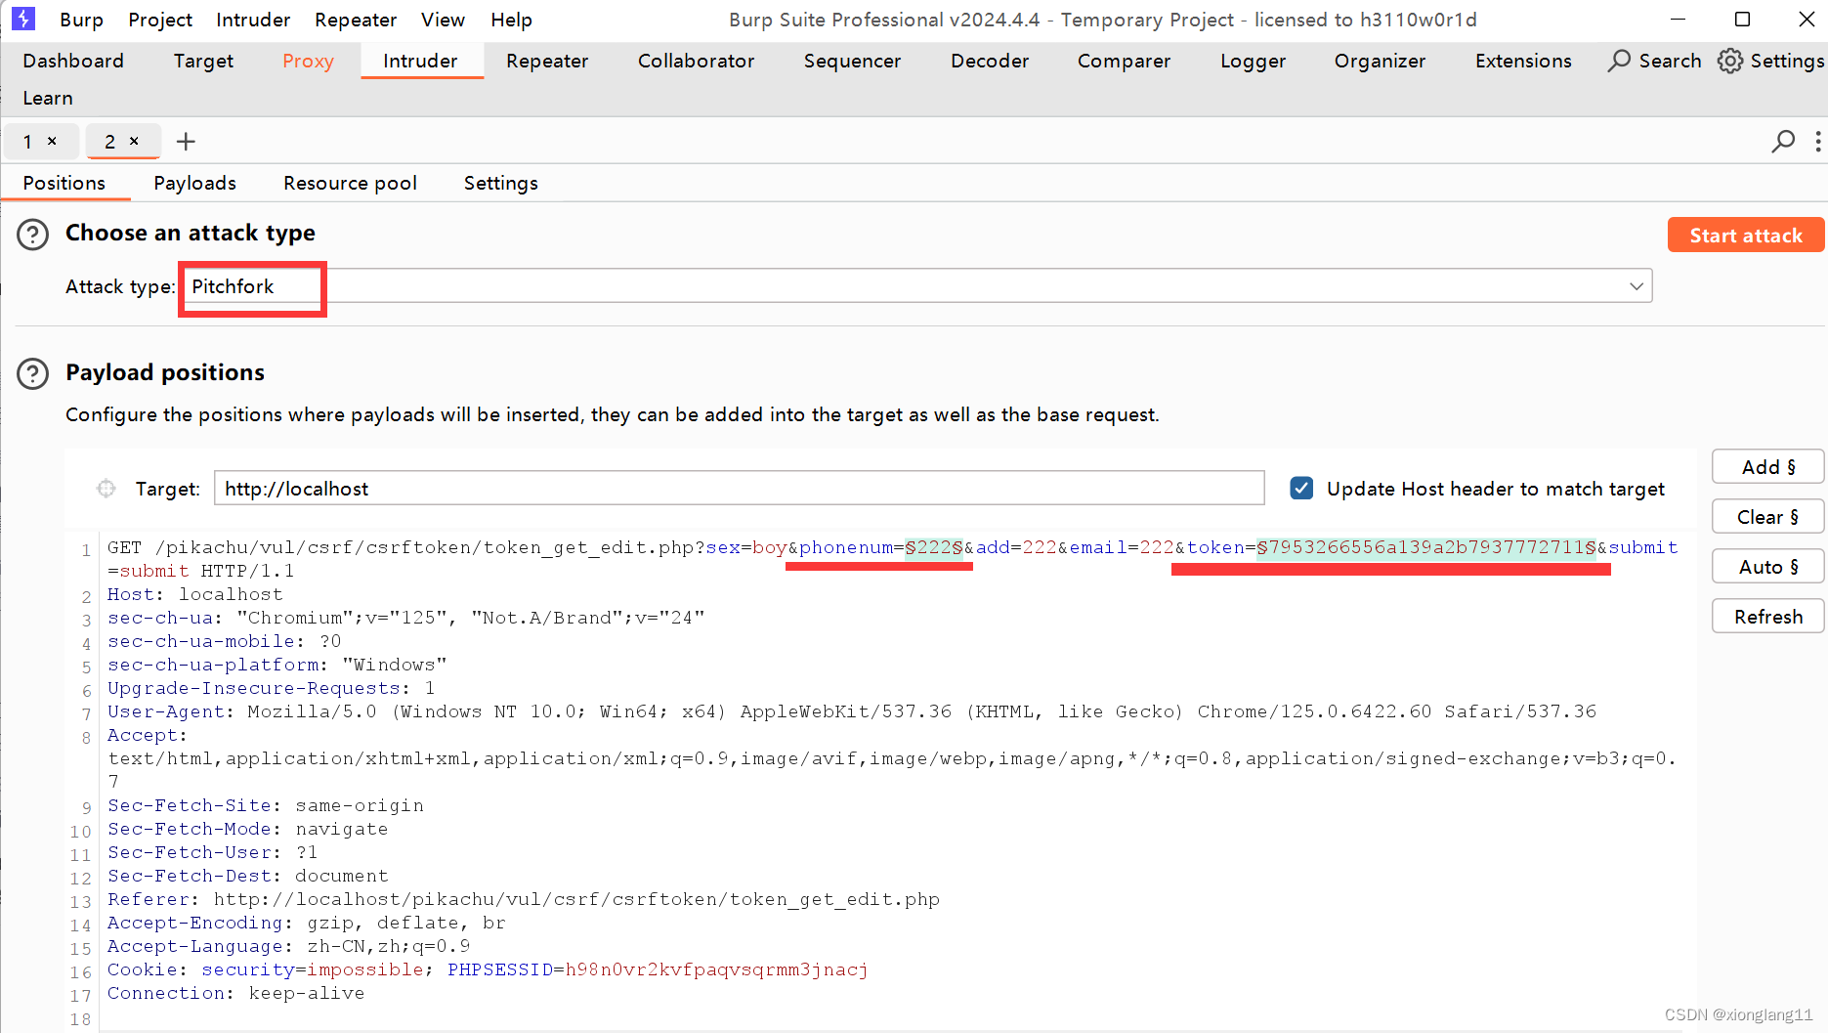The image size is (1828, 1033).
Task: Open the View menu
Action: [443, 20]
